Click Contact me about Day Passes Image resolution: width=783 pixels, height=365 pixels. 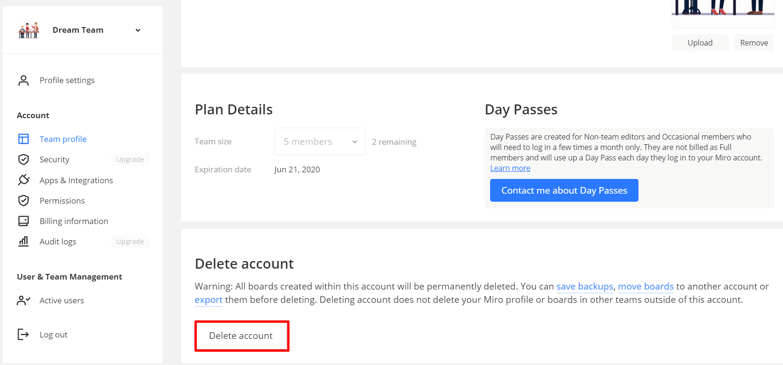(x=564, y=190)
